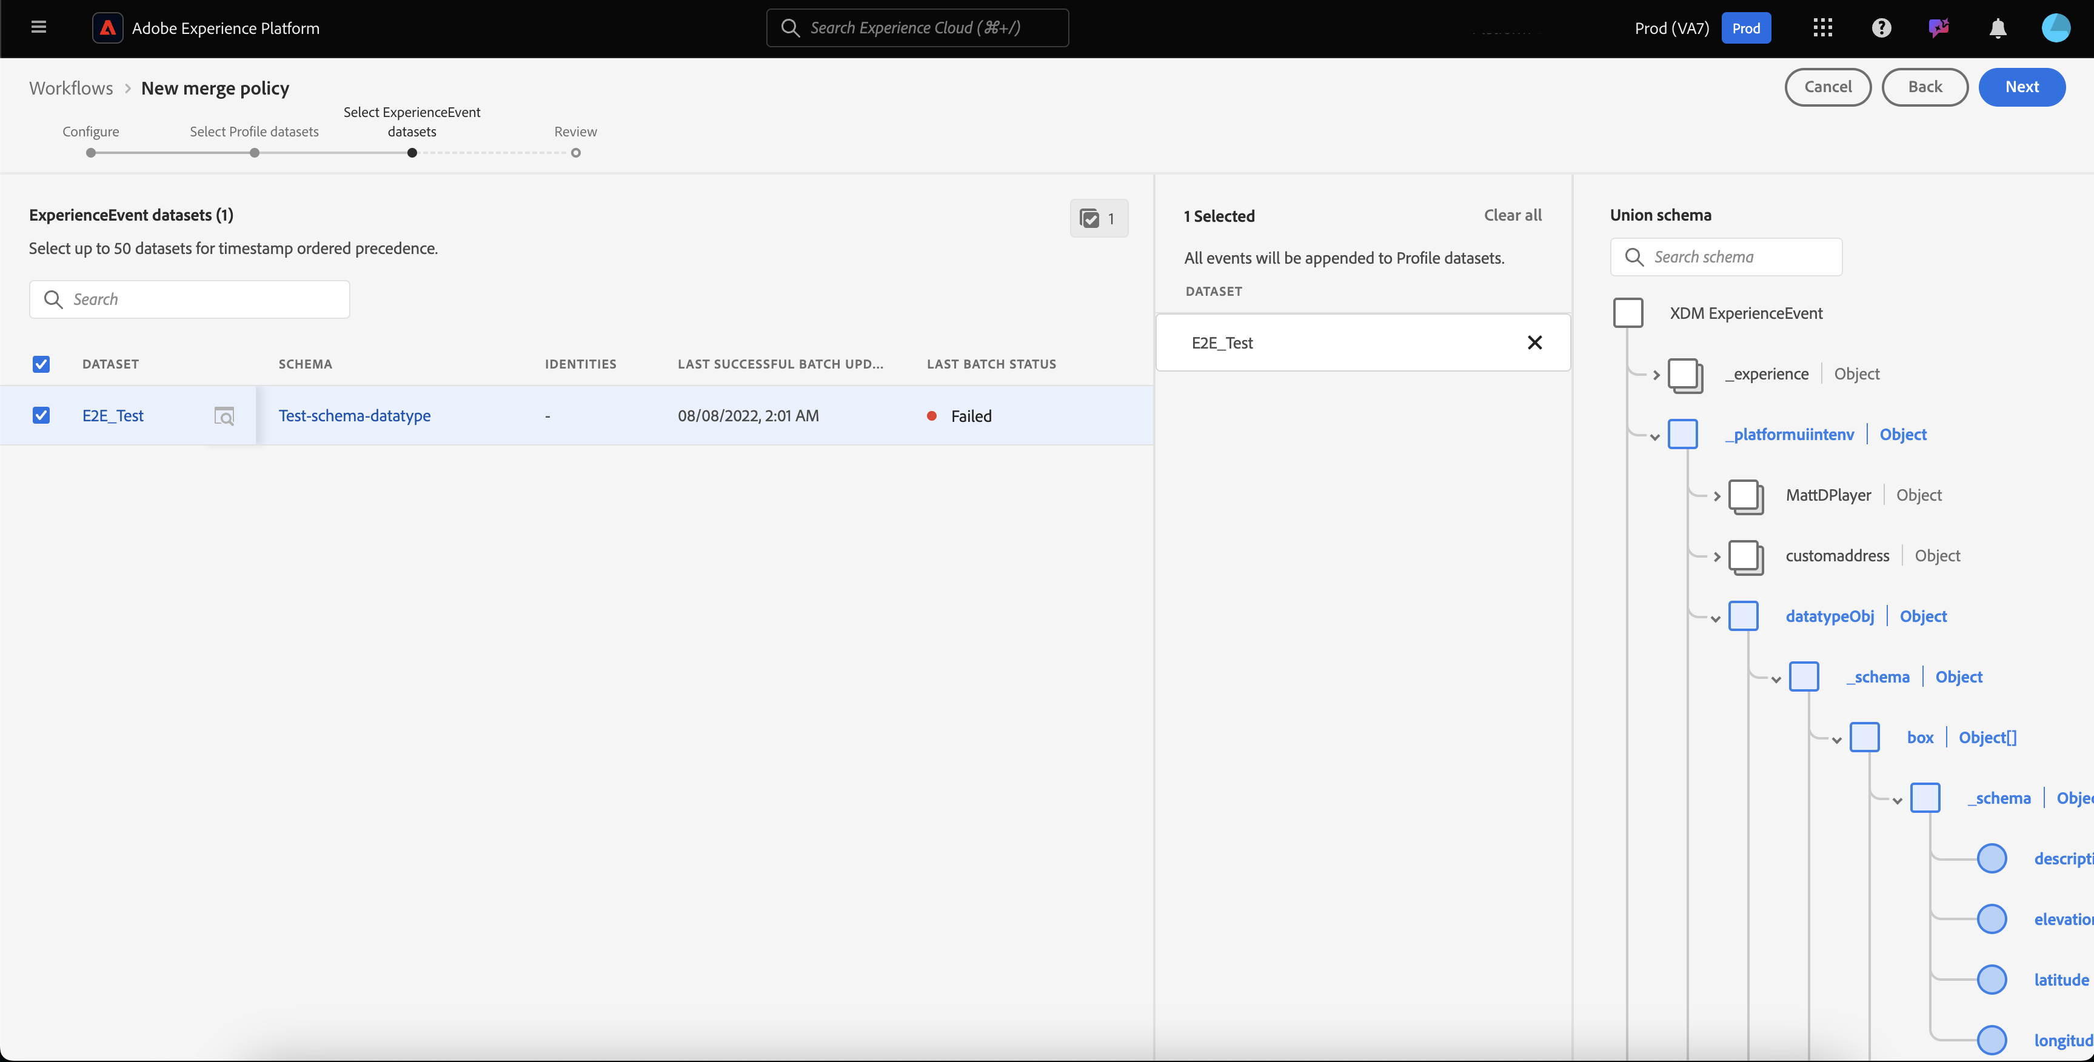Open the Test-schema-datatype schema link
This screenshot has width=2094, height=1062.
tap(355, 415)
